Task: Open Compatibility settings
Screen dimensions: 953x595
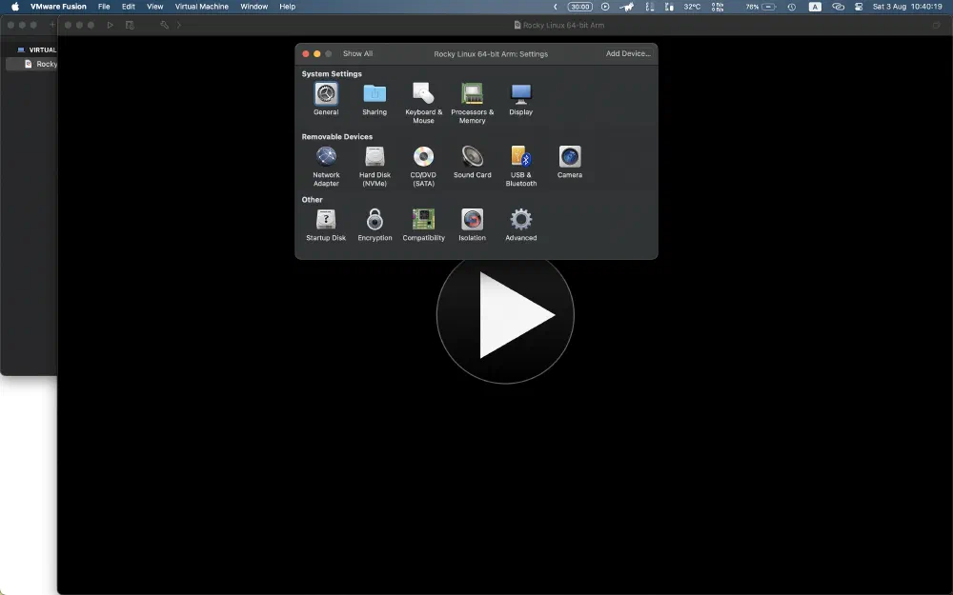Action: 423,220
